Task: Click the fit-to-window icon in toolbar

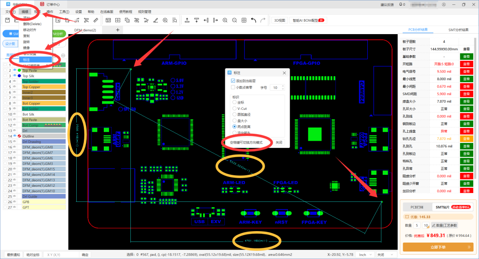Action: pyautogui.click(x=244, y=20)
